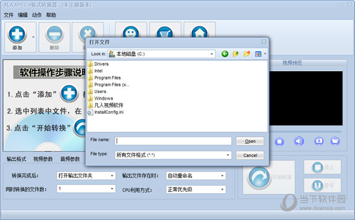Click the minus Delete icon in toolbar

[54, 34]
